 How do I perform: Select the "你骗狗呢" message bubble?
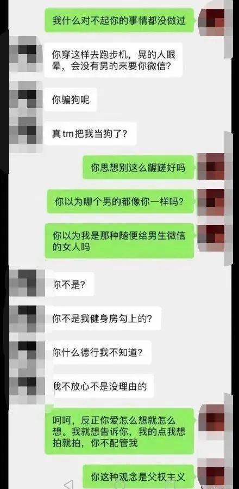coord(70,100)
